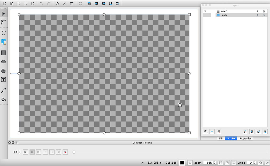Select the Eyedropper tool
This screenshot has width=270, height=166.
tap(4, 90)
